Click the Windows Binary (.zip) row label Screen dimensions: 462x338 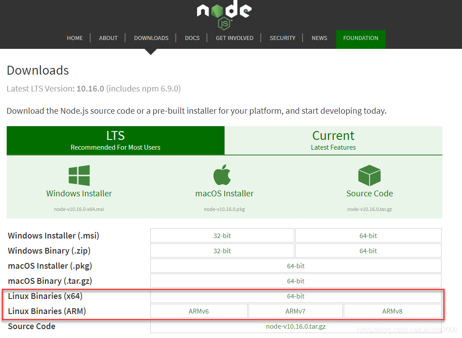click(49, 251)
